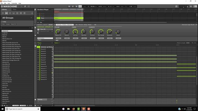This screenshot has height=111, width=198.
Task: Click the 4 / 4 time signature field
Action: coord(110,6)
